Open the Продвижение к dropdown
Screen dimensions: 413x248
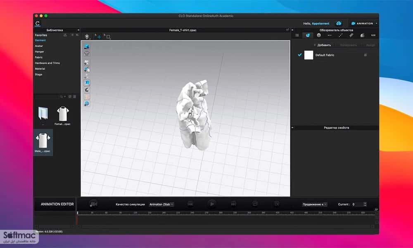pos(314,204)
